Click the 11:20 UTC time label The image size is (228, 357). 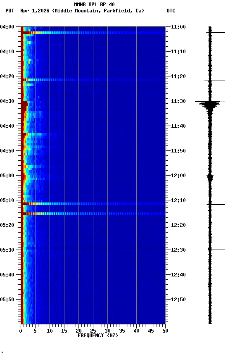(x=178, y=76)
